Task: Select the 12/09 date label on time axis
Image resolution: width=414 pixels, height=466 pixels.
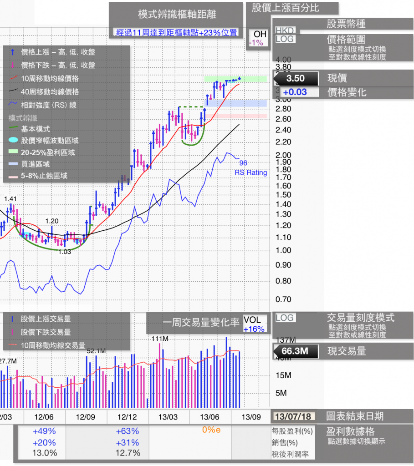Action: 85,417
